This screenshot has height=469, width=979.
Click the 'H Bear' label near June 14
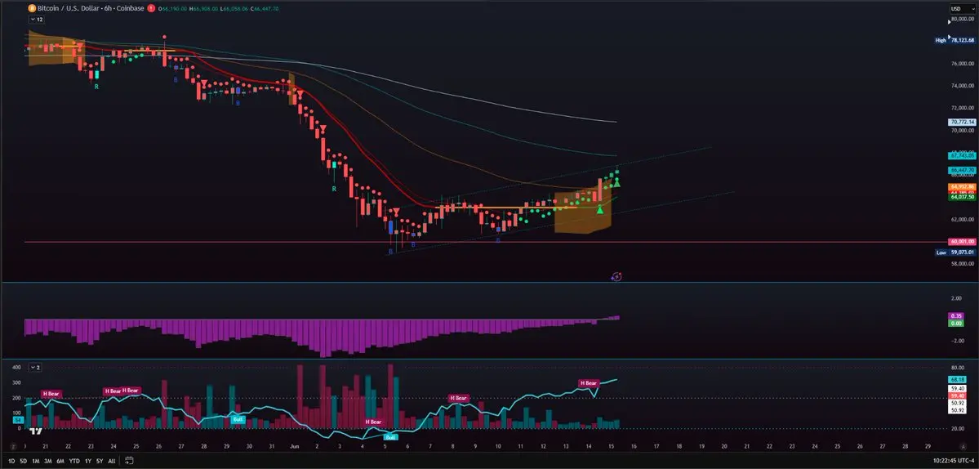point(588,383)
